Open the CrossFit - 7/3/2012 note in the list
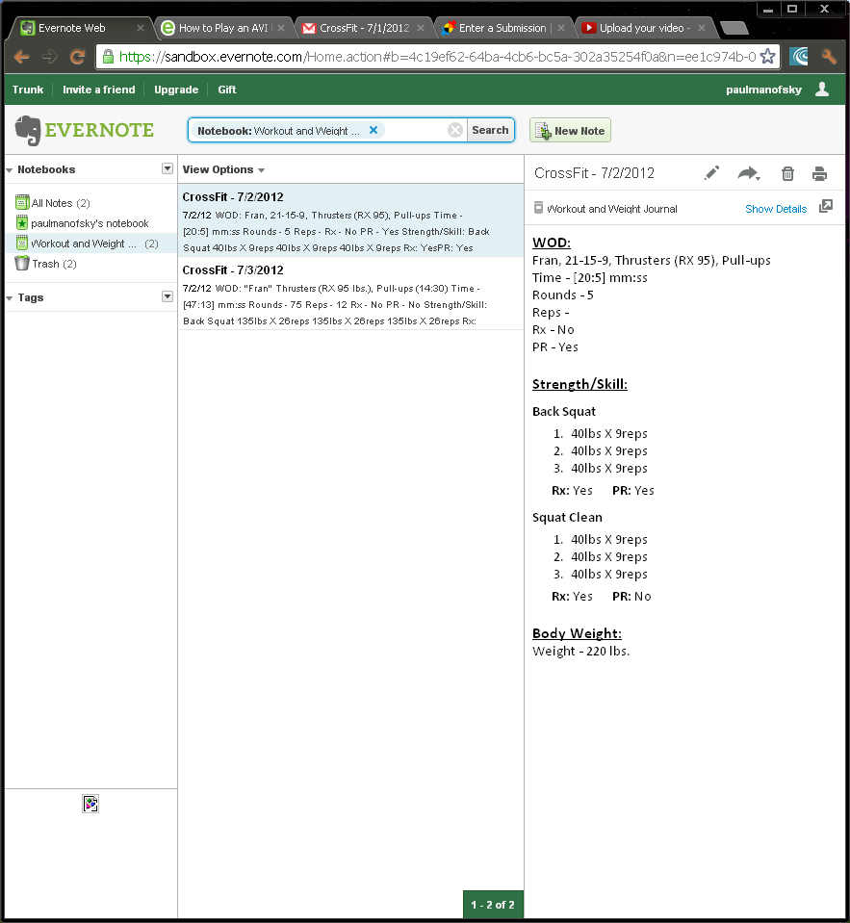 350,294
